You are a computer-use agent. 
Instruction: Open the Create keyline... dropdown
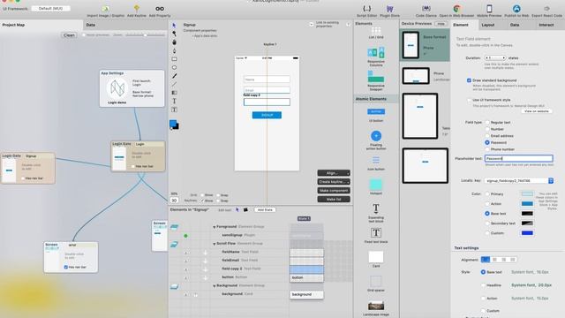[x=334, y=182]
